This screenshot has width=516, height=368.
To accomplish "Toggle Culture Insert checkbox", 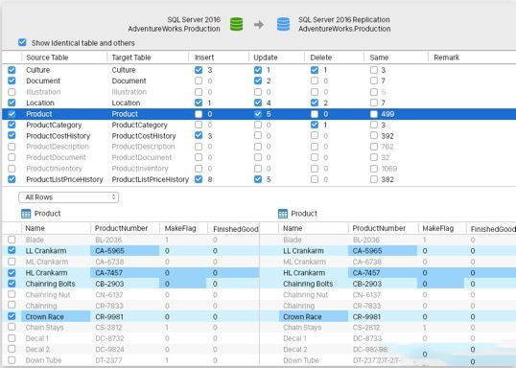I will 199,70.
